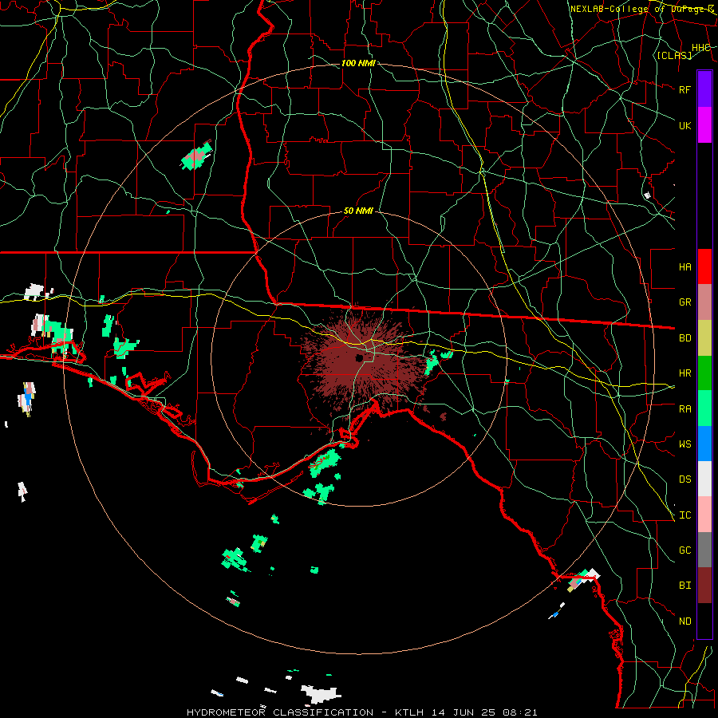The height and width of the screenshot is (718, 718).
Task: Click the BI brown legend swatch
Action: tap(704, 586)
